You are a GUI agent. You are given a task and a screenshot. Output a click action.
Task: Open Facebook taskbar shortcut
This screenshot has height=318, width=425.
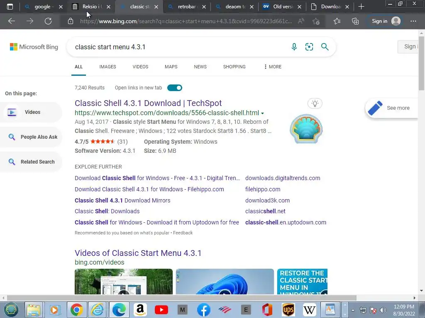203,310
